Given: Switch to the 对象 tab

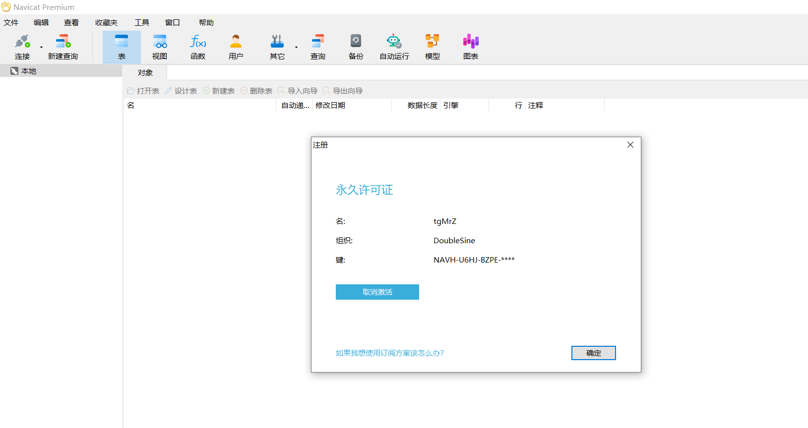Looking at the screenshot, I should (x=145, y=73).
